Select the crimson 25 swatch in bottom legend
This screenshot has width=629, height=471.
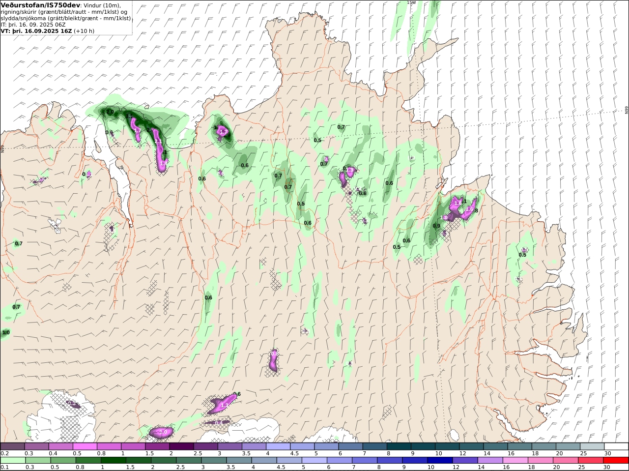(591, 461)
